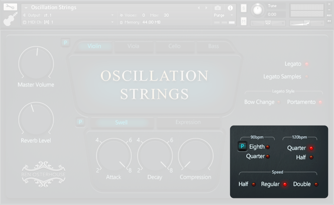Expand the instrument name dropdown arrow
The image size is (334, 205).
[26, 8]
